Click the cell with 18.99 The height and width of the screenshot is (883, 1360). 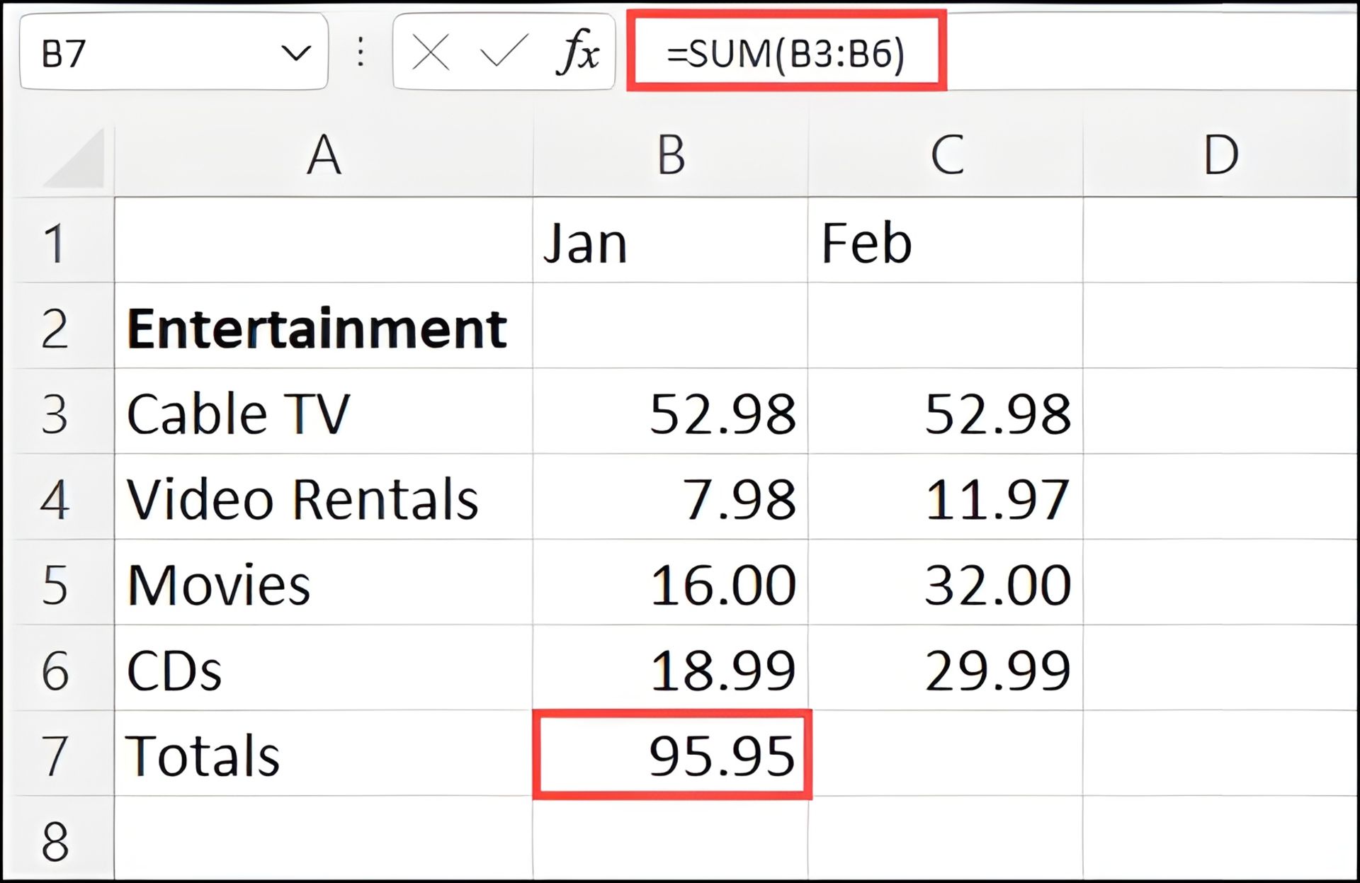click(670, 668)
